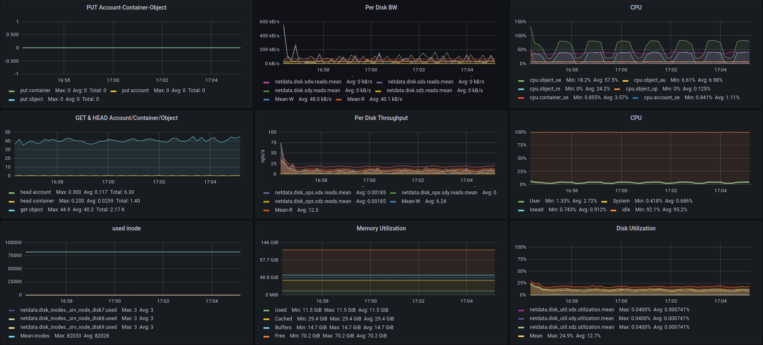Click the color swatch next to Buffers

pyautogui.click(x=266, y=328)
